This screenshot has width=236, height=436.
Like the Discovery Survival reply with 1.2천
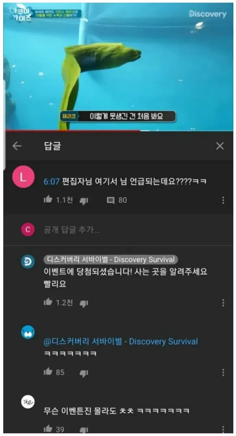[48, 302]
